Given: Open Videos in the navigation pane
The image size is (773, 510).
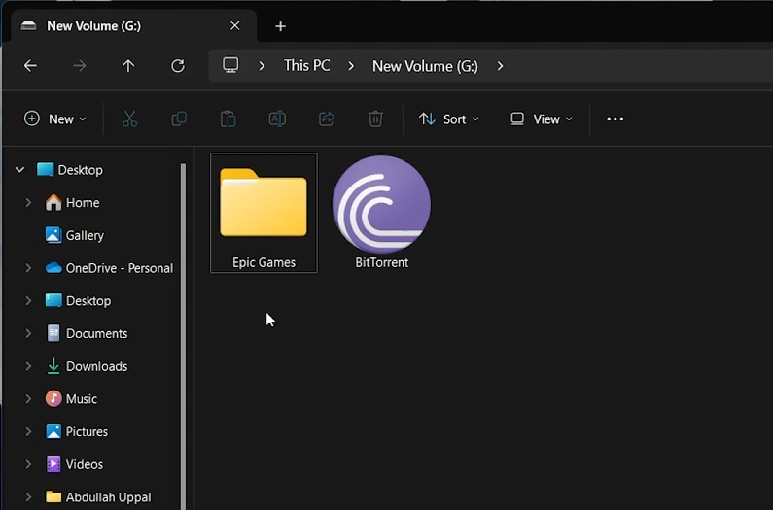Looking at the screenshot, I should (74, 464).
